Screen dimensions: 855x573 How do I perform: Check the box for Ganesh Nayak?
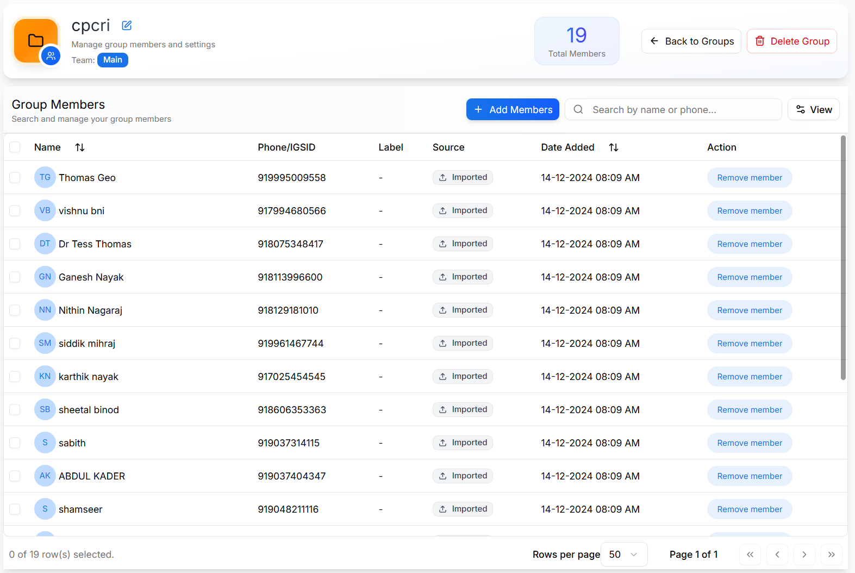[15, 277]
